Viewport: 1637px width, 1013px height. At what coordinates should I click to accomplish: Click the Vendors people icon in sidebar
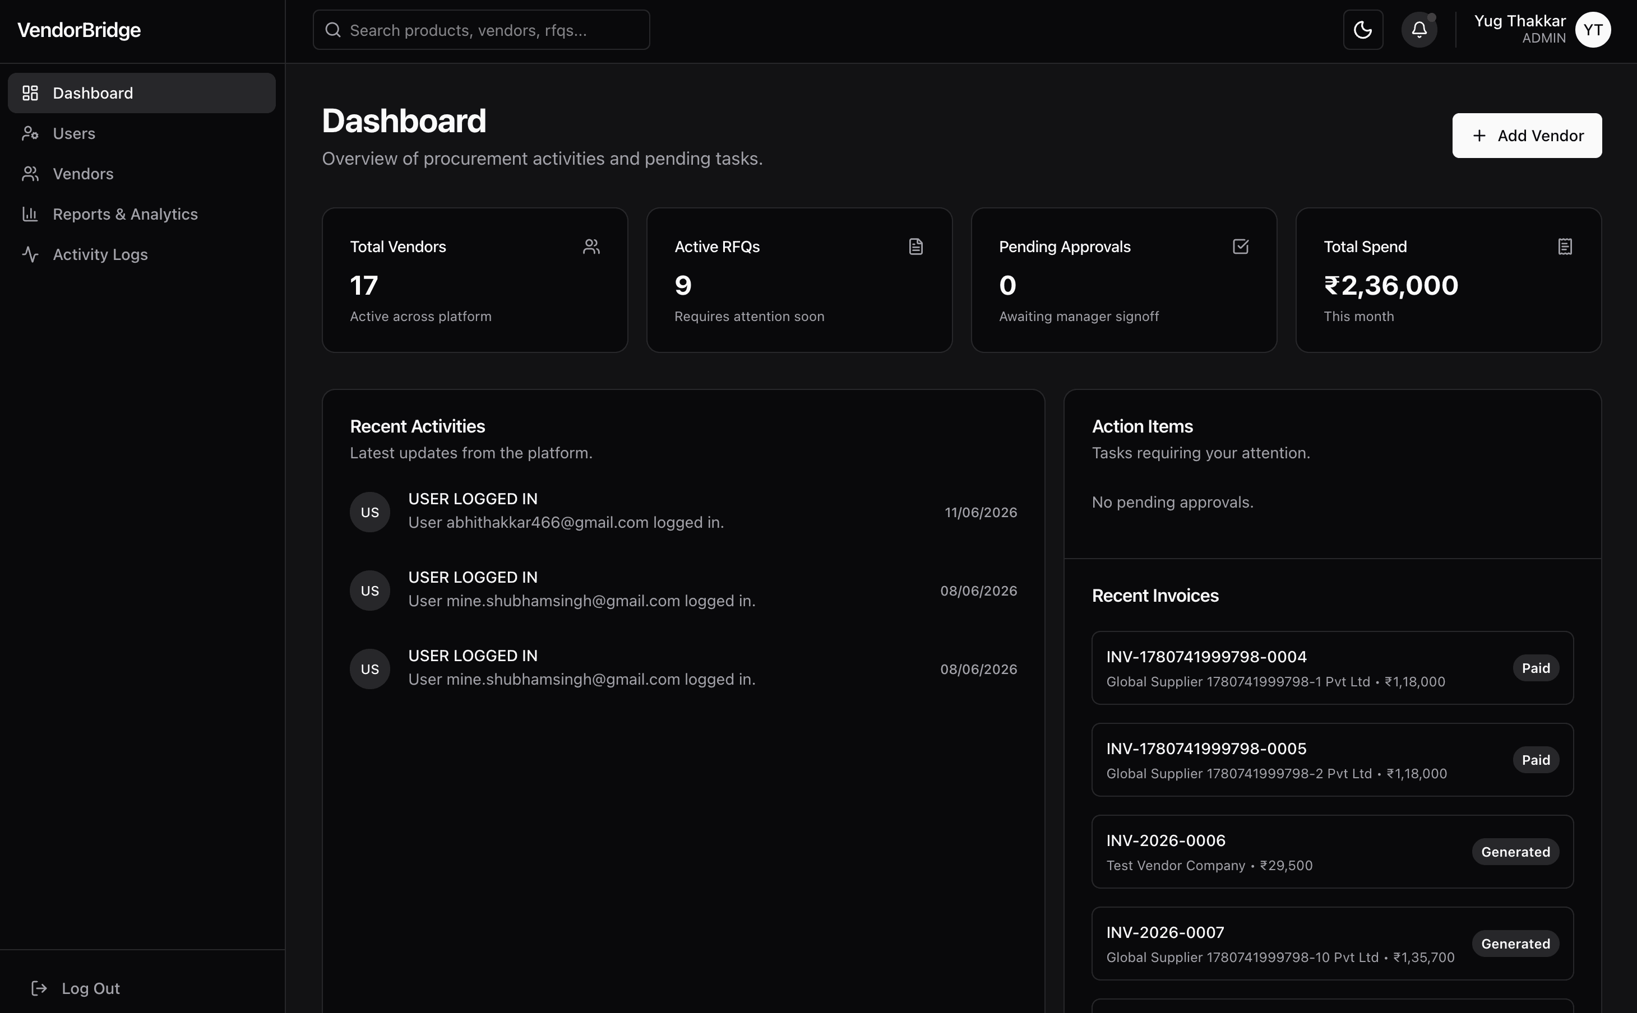[x=30, y=174]
